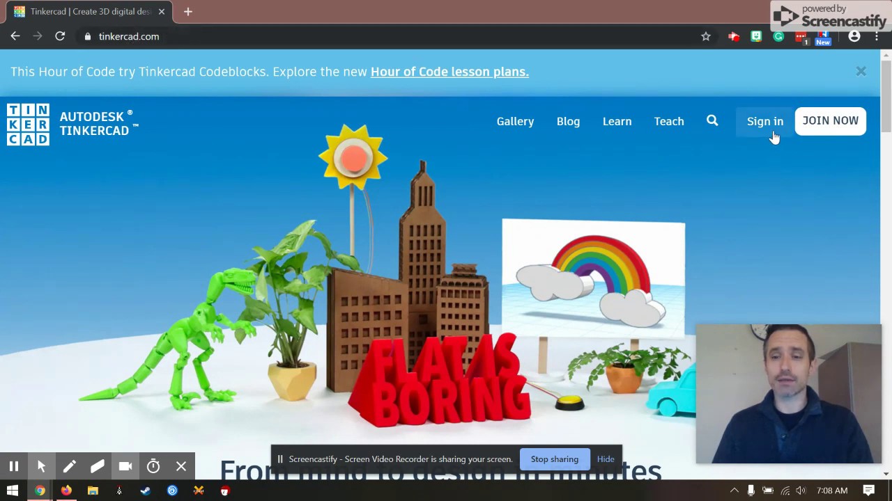The width and height of the screenshot is (892, 501).
Task: Open the blue swirl Ubisoft app in taskbar
Action: pyautogui.click(x=172, y=491)
